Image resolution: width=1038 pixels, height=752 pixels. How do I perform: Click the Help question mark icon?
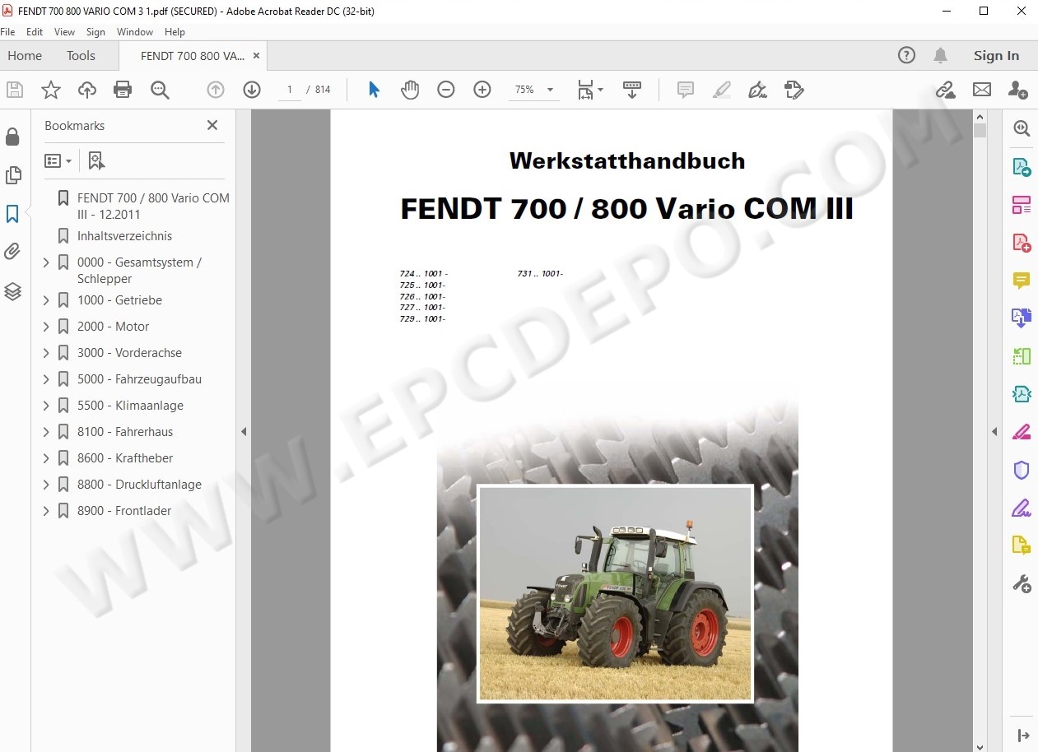tap(906, 55)
